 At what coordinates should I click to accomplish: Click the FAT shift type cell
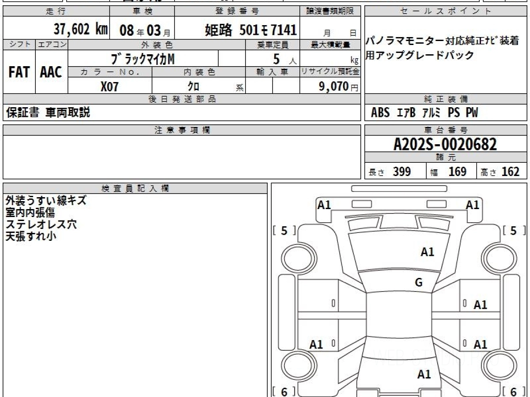[x=19, y=73]
